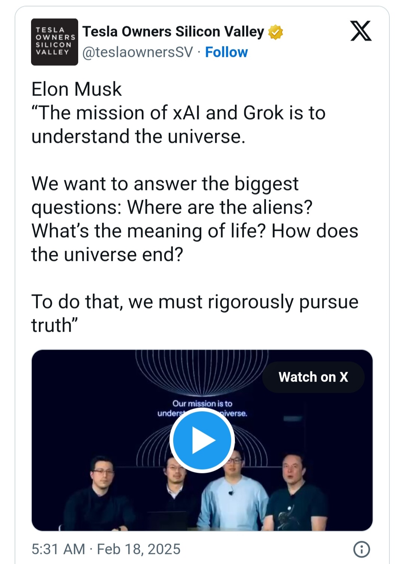Open the Tesla Owners Silicon Valley profile name
Viewport: 404px width, 564px height.
click(173, 32)
